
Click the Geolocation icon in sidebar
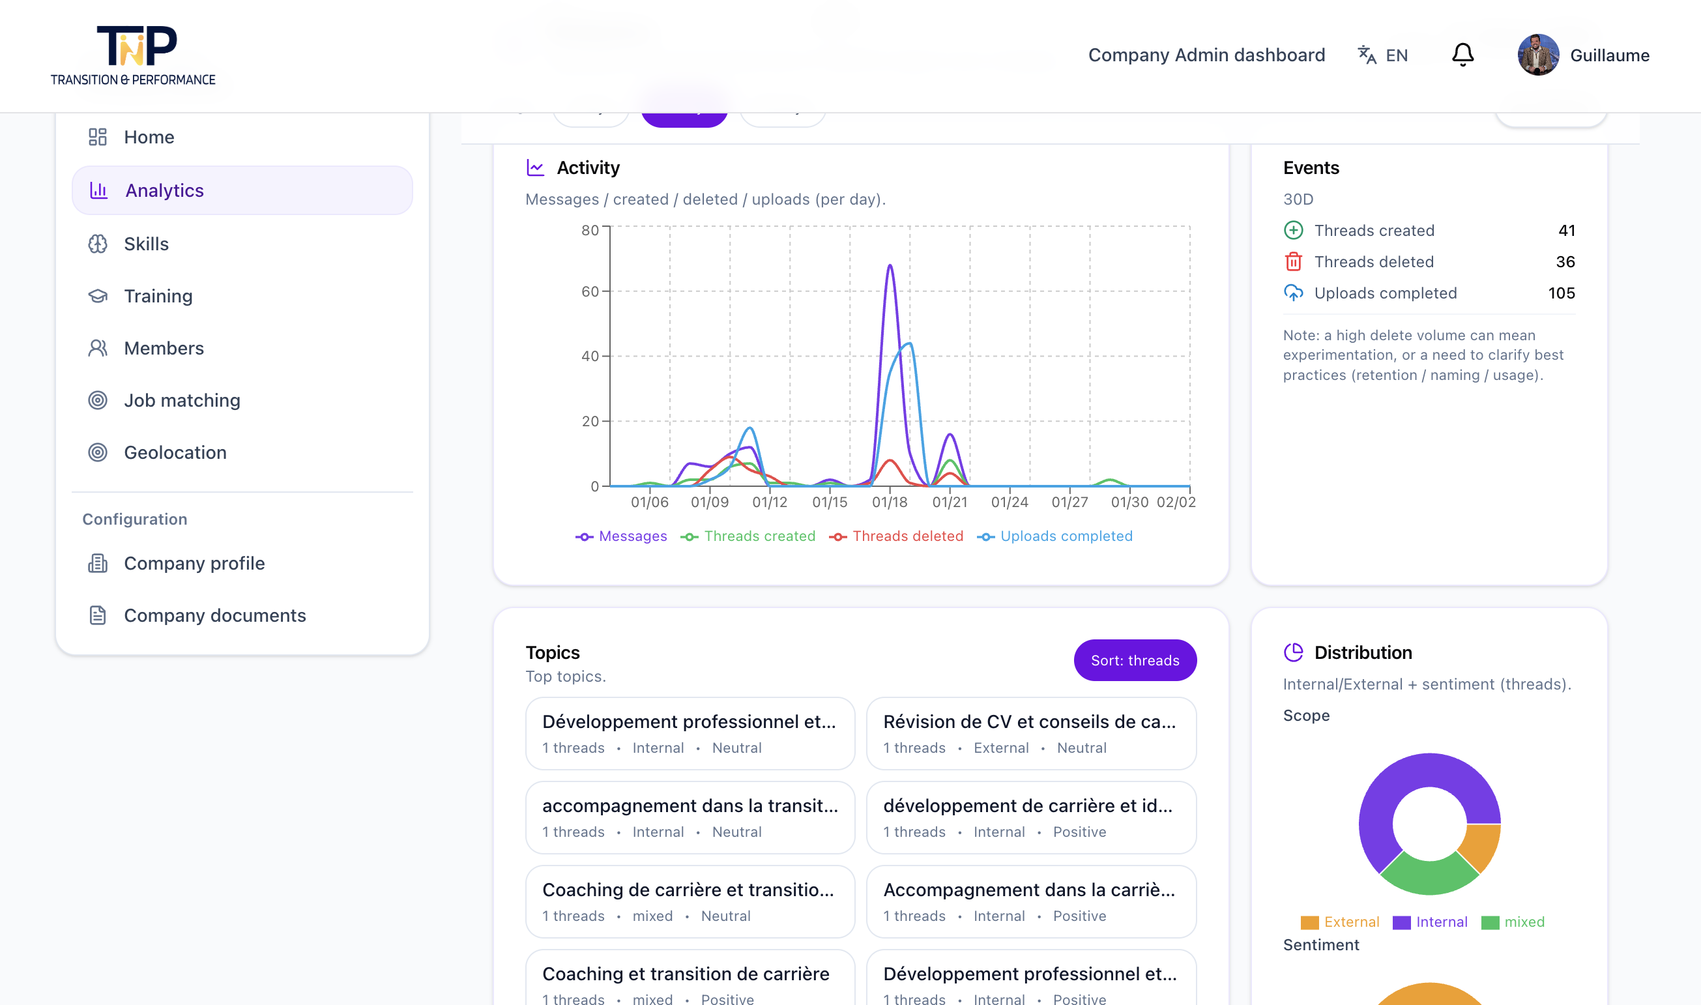tap(99, 452)
